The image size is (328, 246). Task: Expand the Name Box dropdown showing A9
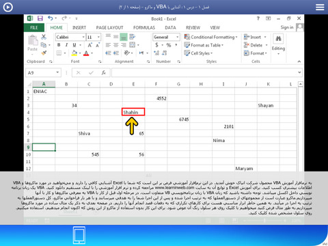(57, 72)
